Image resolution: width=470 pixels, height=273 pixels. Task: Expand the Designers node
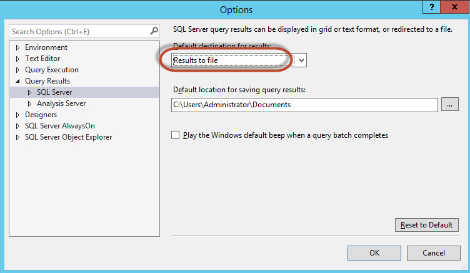(17, 115)
